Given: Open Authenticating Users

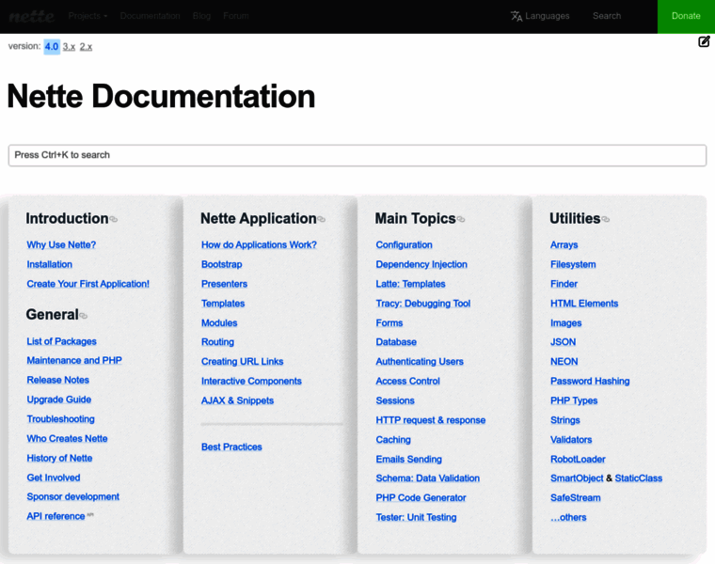Looking at the screenshot, I should click(420, 362).
